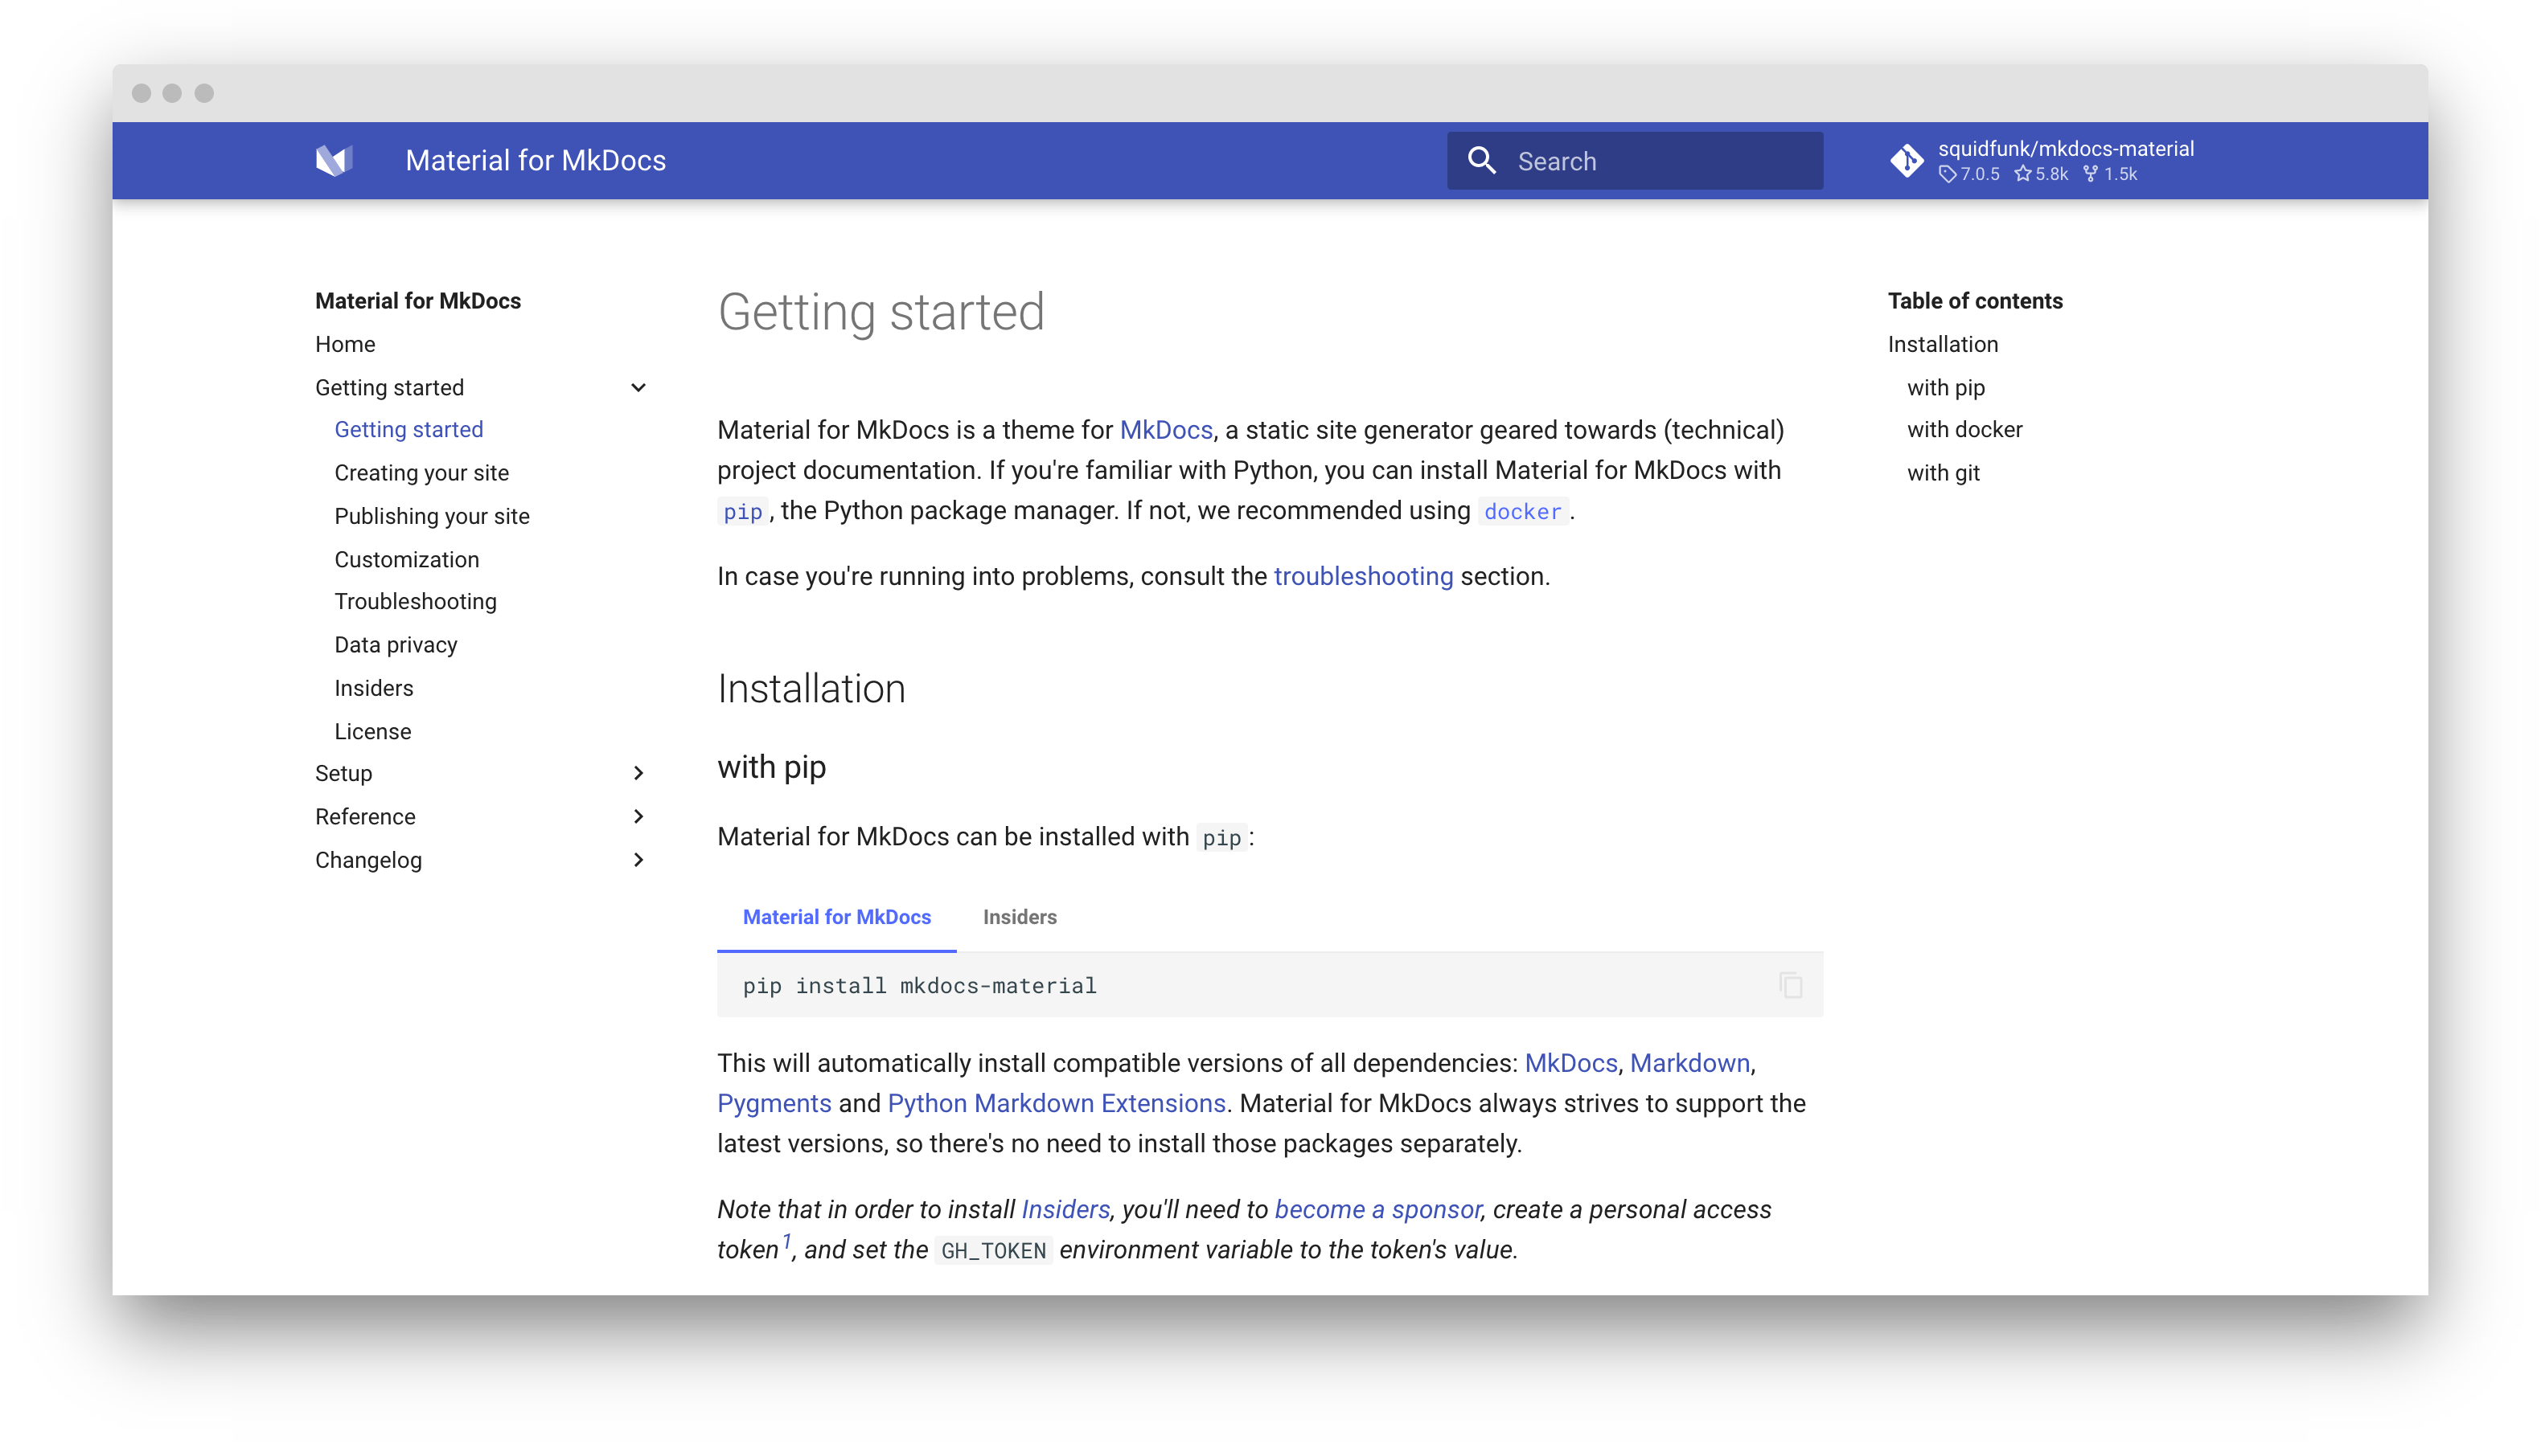Click the search magnifier icon
The width and height of the screenshot is (2541, 1456).
(1482, 160)
